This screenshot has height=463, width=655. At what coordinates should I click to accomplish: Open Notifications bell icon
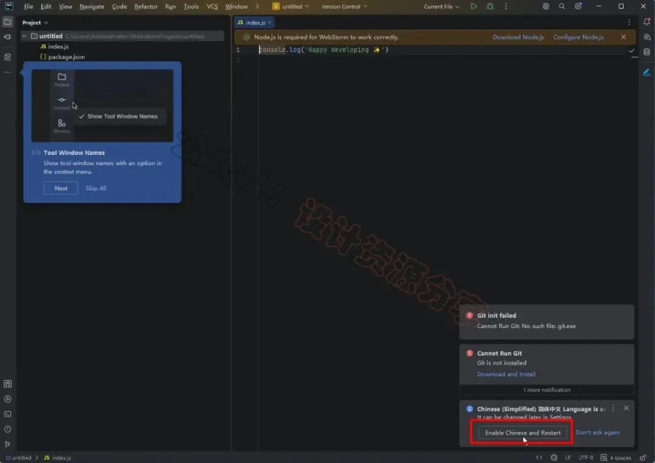pyautogui.click(x=647, y=22)
